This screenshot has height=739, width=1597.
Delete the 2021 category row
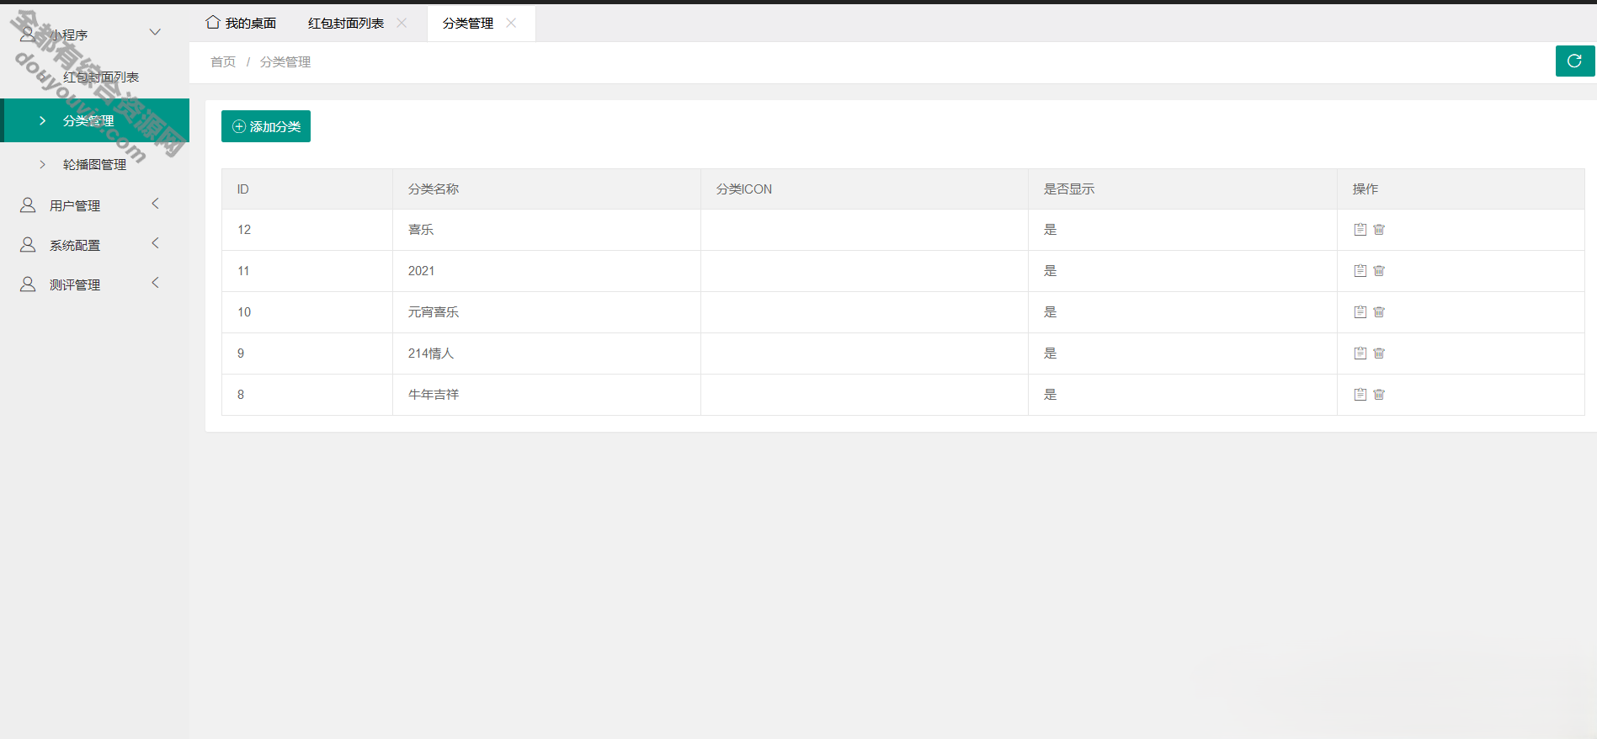pyautogui.click(x=1379, y=270)
